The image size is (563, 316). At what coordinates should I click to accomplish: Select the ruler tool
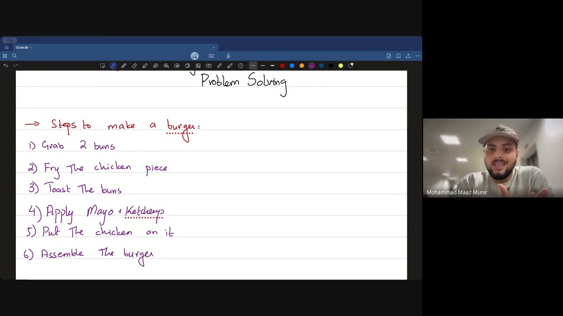tap(219, 65)
